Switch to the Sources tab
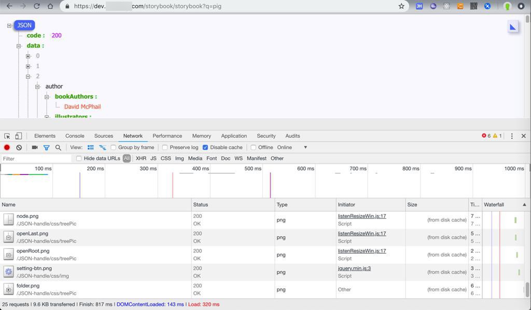The image size is (531, 310). pos(104,136)
